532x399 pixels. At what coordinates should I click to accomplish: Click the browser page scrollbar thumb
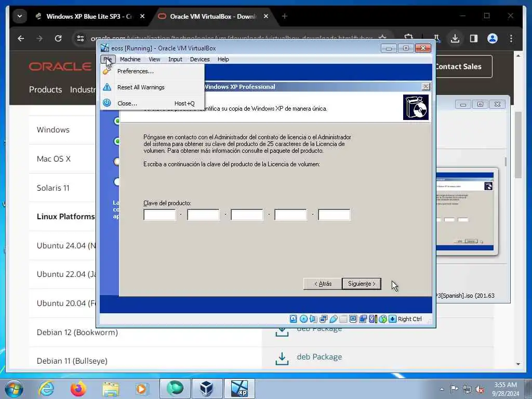point(518,145)
